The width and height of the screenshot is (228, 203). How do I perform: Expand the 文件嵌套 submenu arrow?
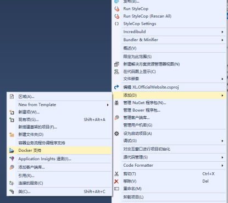[223, 79]
